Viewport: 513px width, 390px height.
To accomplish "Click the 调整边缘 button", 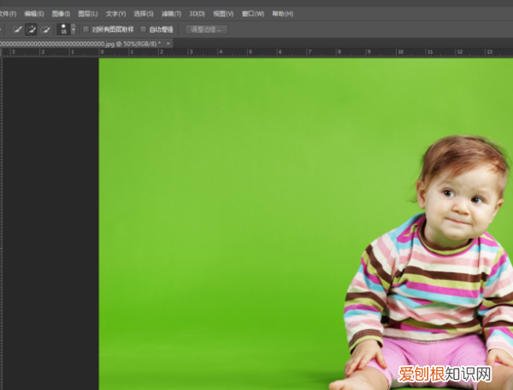I will pos(206,29).
